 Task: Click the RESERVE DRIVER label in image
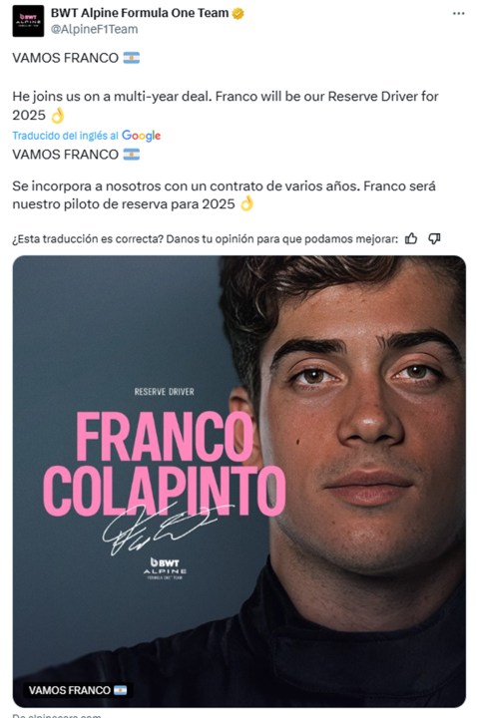pos(164,392)
